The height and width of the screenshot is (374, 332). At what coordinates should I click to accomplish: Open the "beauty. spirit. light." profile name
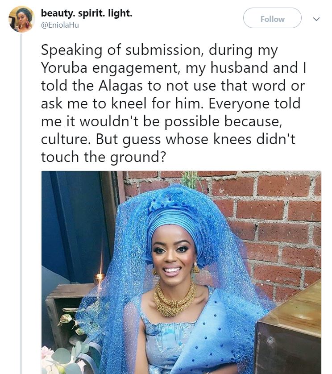pos(87,13)
